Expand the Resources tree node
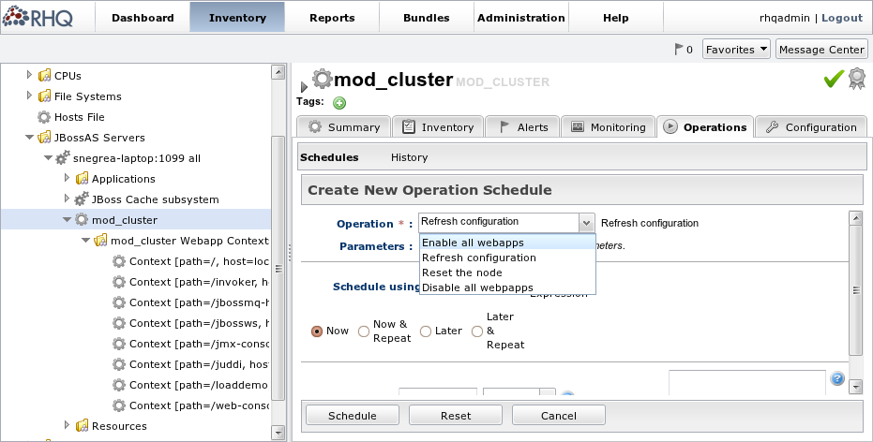The image size is (873, 442). tap(67, 425)
